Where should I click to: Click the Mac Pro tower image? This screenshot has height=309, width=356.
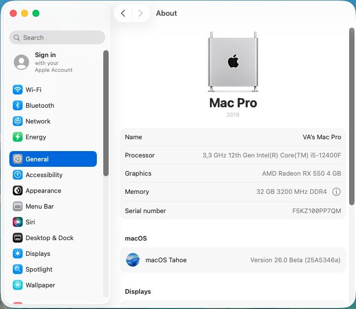pos(233,62)
